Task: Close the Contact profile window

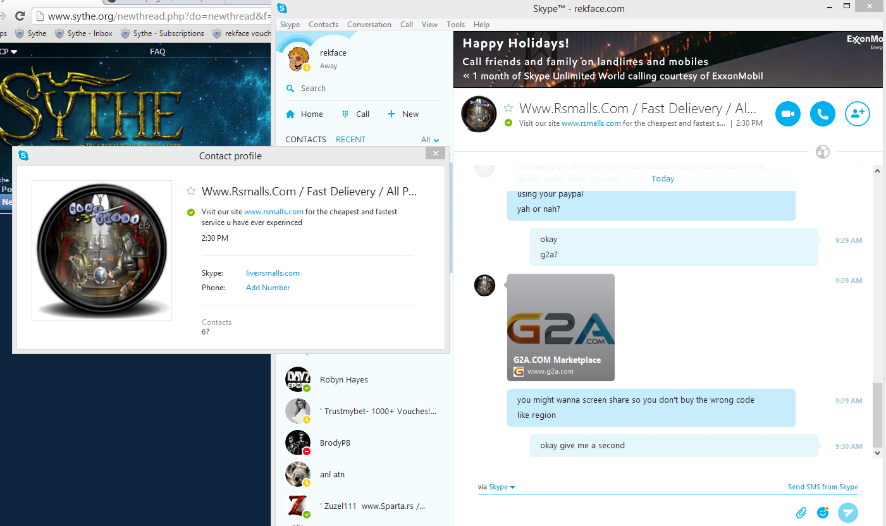Action: point(435,154)
